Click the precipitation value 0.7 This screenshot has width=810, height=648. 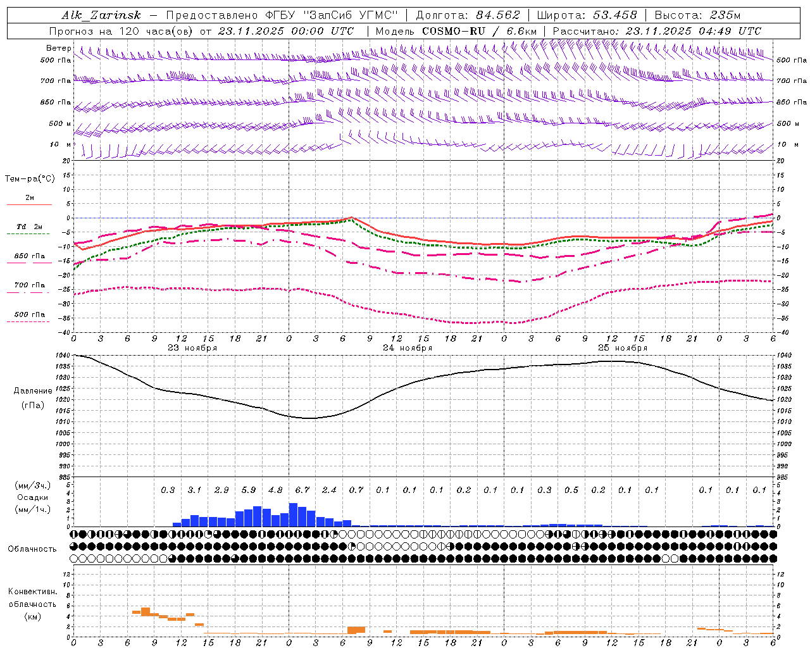click(x=356, y=490)
